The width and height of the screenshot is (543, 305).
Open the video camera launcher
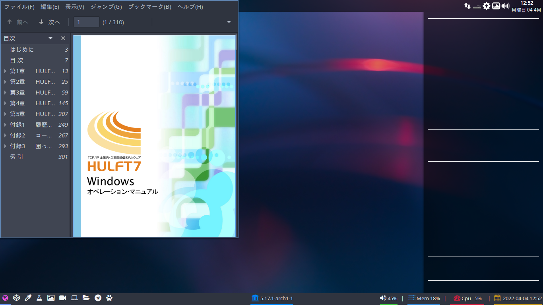[x=62, y=298]
